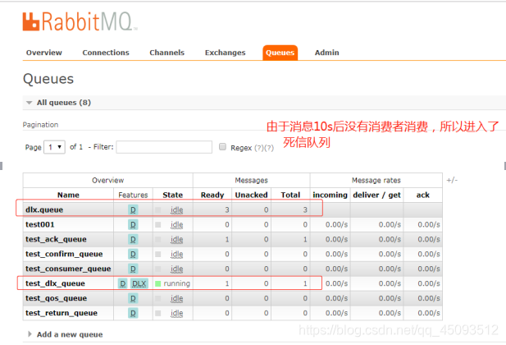Click the D feature badge of test001
Image resolution: width=506 pixels, height=345 pixels.
coord(133,224)
